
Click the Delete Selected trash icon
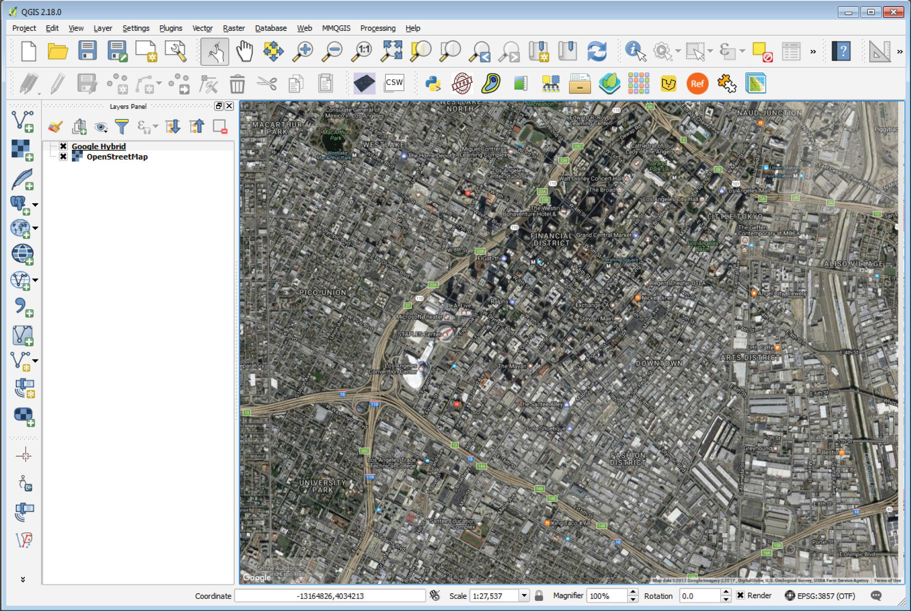coord(237,84)
